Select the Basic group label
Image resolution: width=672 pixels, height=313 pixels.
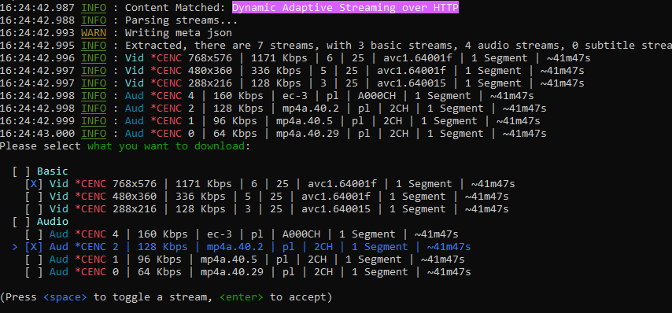[x=53, y=171]
